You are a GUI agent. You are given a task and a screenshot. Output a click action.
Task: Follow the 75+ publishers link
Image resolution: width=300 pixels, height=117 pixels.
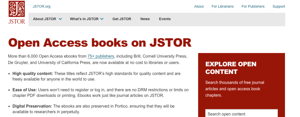coord(101,56)
